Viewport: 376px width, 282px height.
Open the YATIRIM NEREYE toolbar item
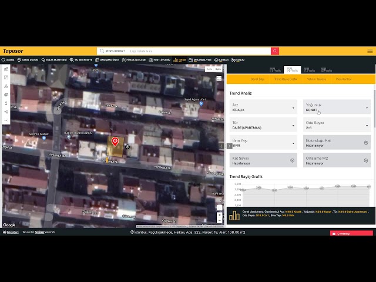click(x=81, y=60)
